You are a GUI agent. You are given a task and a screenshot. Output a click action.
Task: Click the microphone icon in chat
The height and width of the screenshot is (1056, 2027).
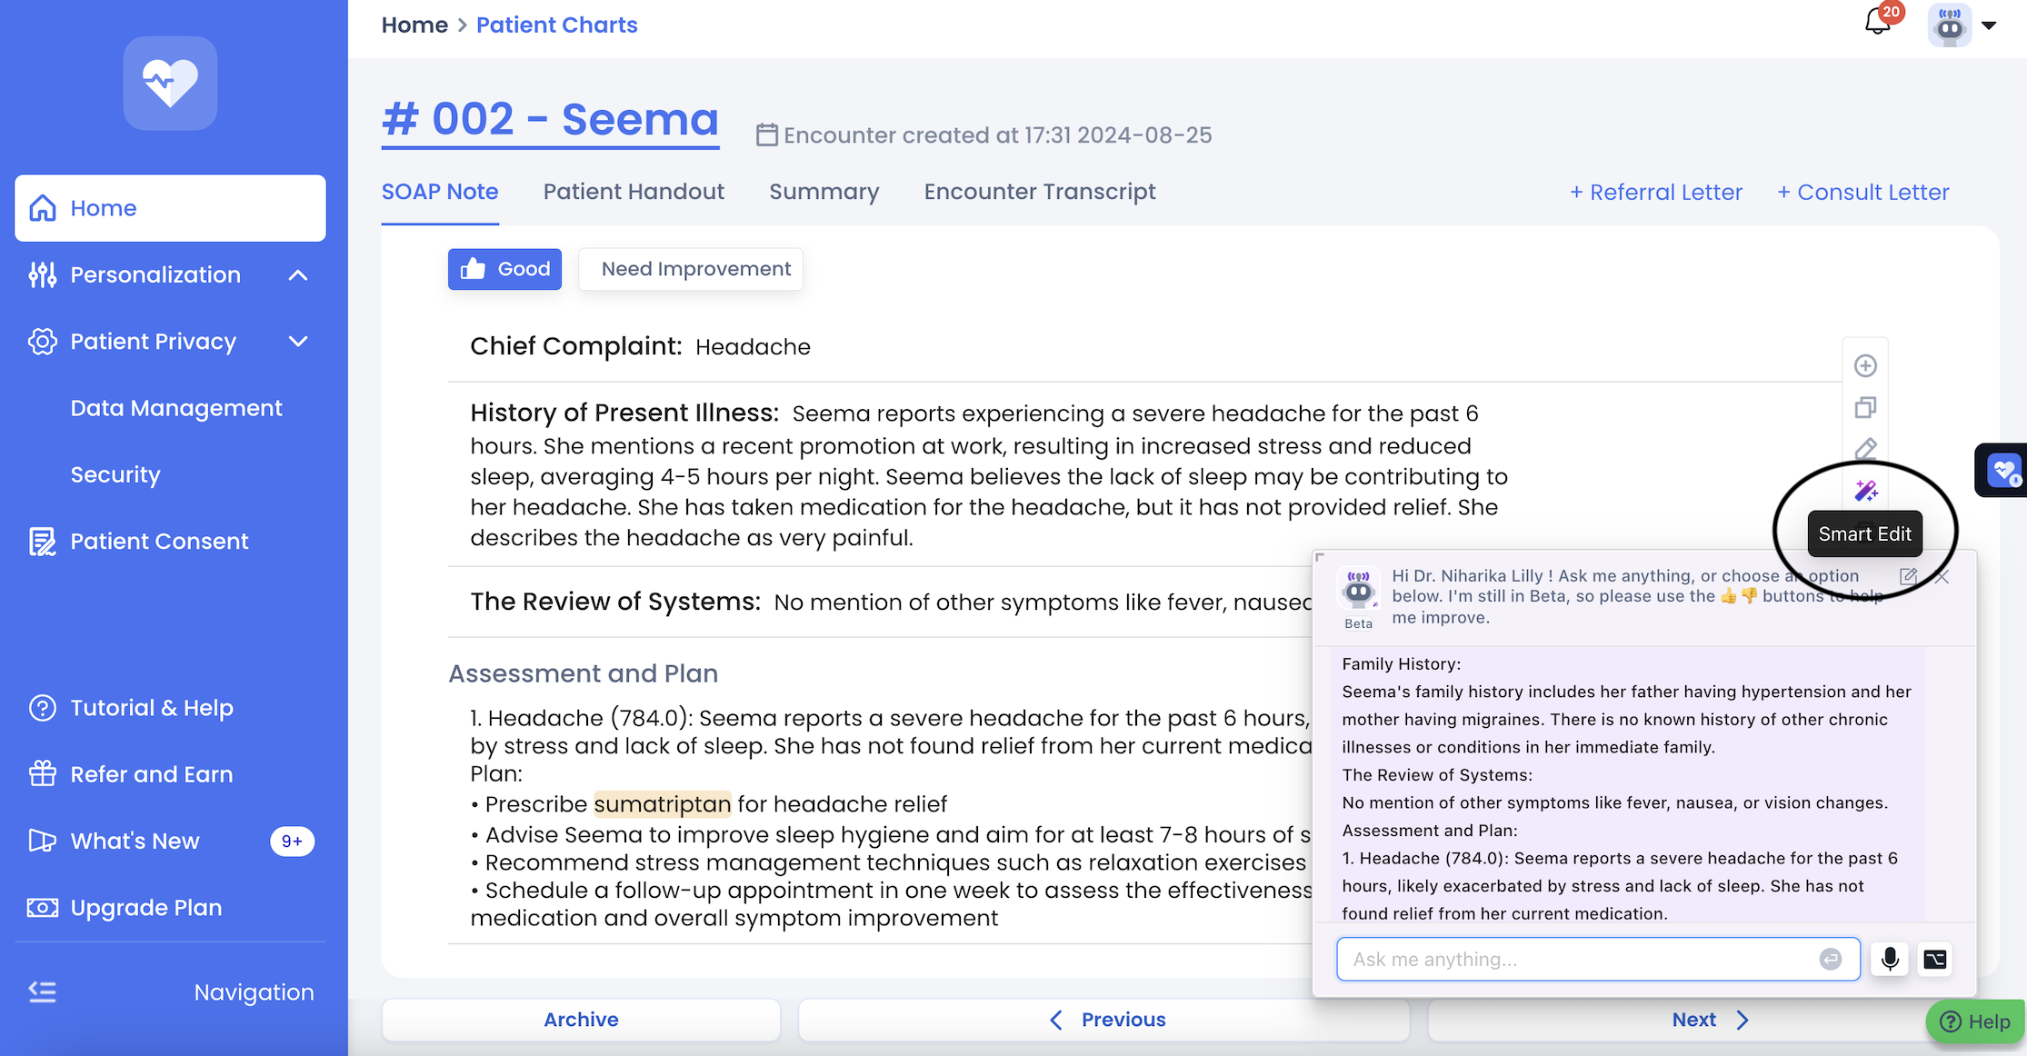pos(1890,959)
